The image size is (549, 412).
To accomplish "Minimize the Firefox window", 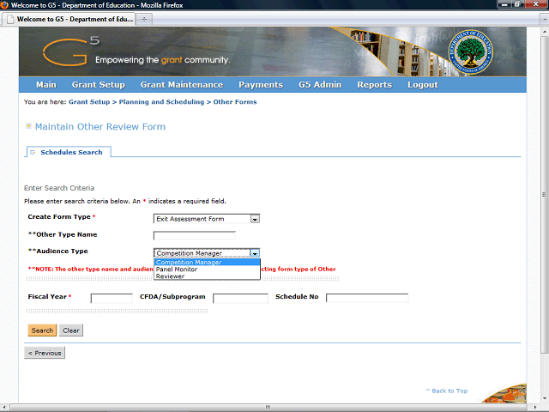I will point(504,4).
